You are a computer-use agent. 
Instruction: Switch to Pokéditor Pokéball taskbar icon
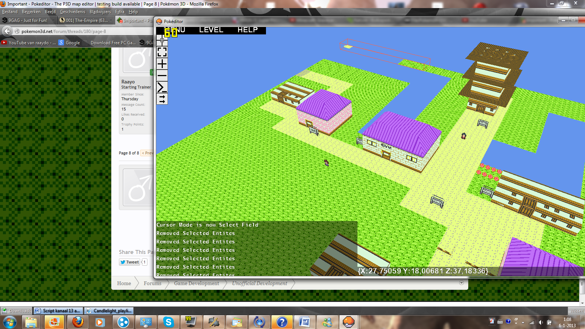(x=349, y=322)
